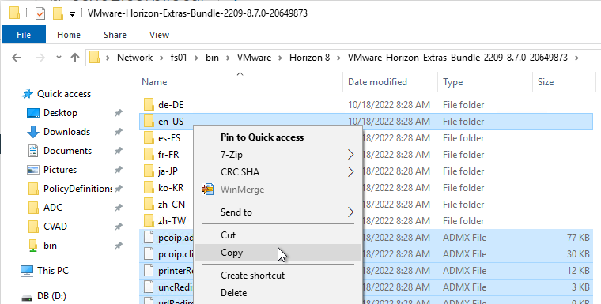Click the Quick access star icon
Viewport: 601px width, 304px height.
[x=28, y=94]
